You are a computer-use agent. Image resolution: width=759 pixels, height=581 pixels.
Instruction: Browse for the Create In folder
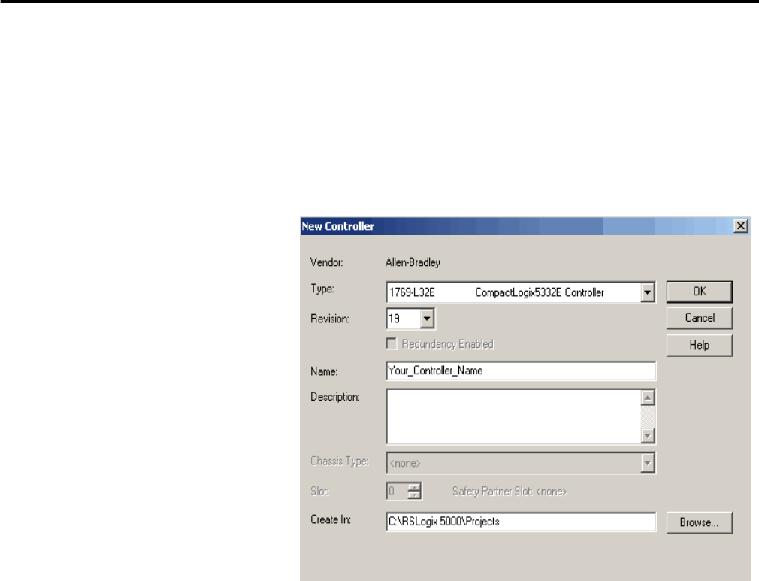tap(700, 522)
